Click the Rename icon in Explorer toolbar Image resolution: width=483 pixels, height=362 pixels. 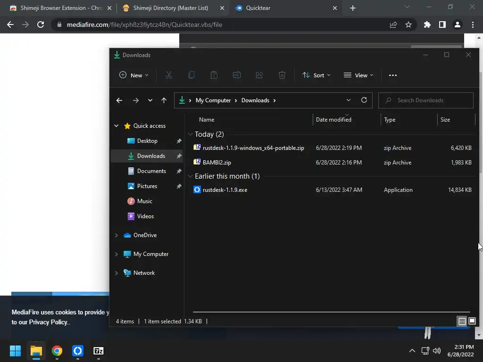point(237,75)
